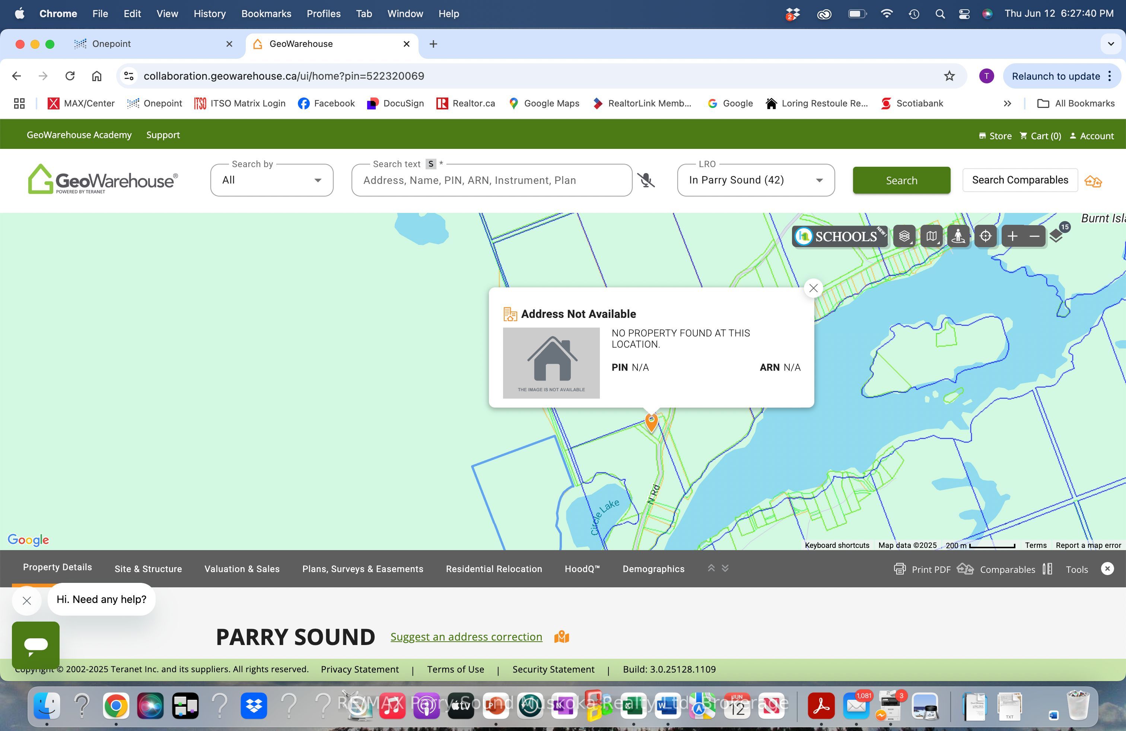Click the voice search microphone icon
Viewport: 1126px width, 731px height.
click(646, 180)
